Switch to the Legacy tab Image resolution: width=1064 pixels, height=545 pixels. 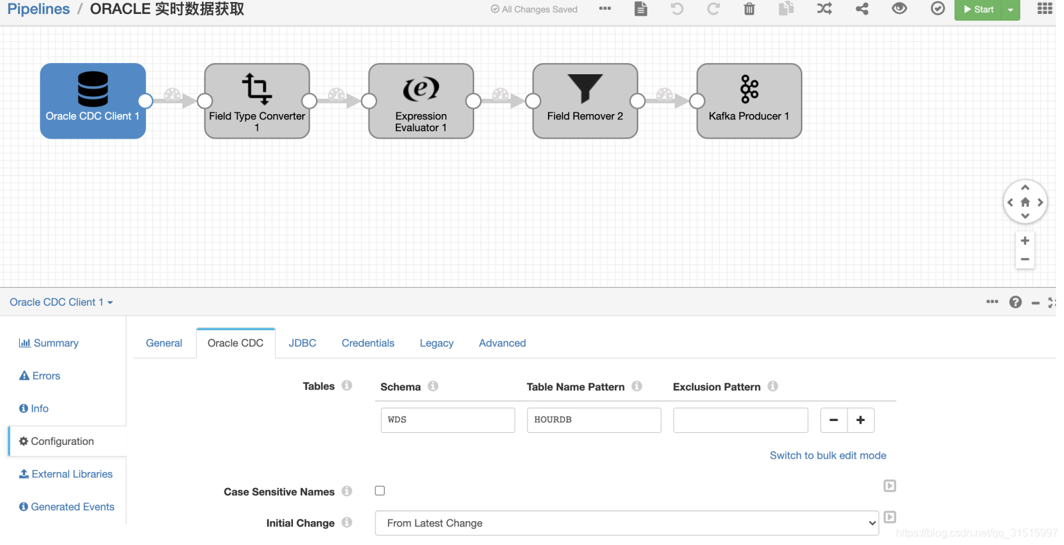[436, 343]
